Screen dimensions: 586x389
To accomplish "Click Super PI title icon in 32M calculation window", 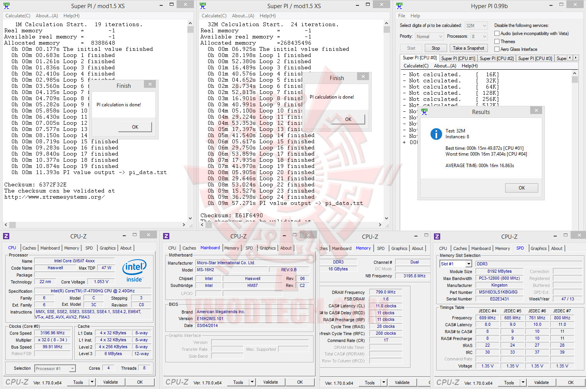I will (203, 5).
